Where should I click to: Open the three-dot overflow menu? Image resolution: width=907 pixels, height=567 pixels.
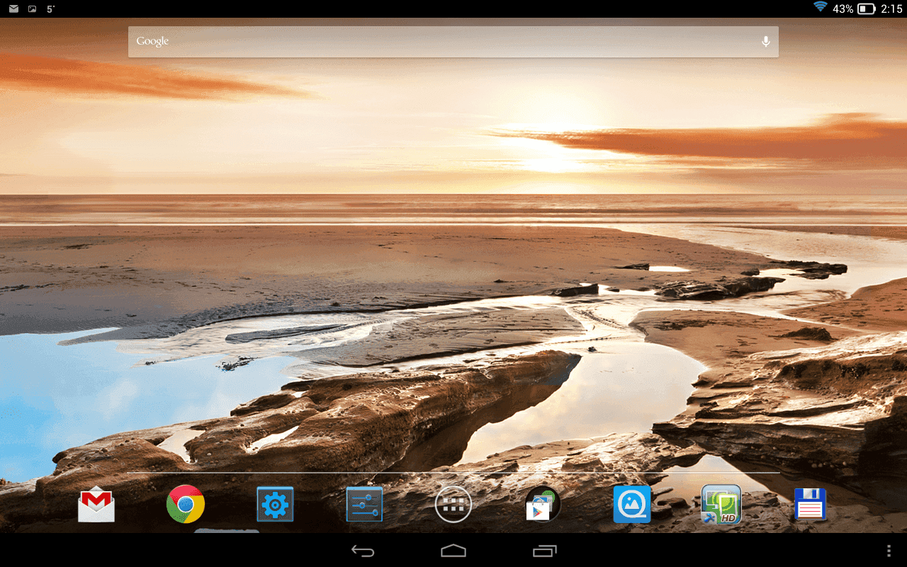[889, 551]
